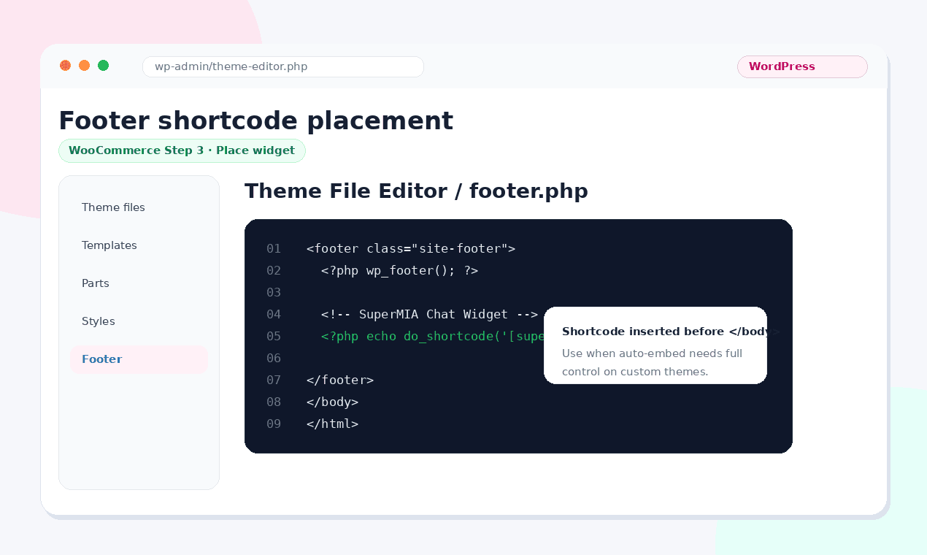The height and width of the screenshot is (555, 927).
Task: Click the green do_shortcode code line
Action: 433,336
